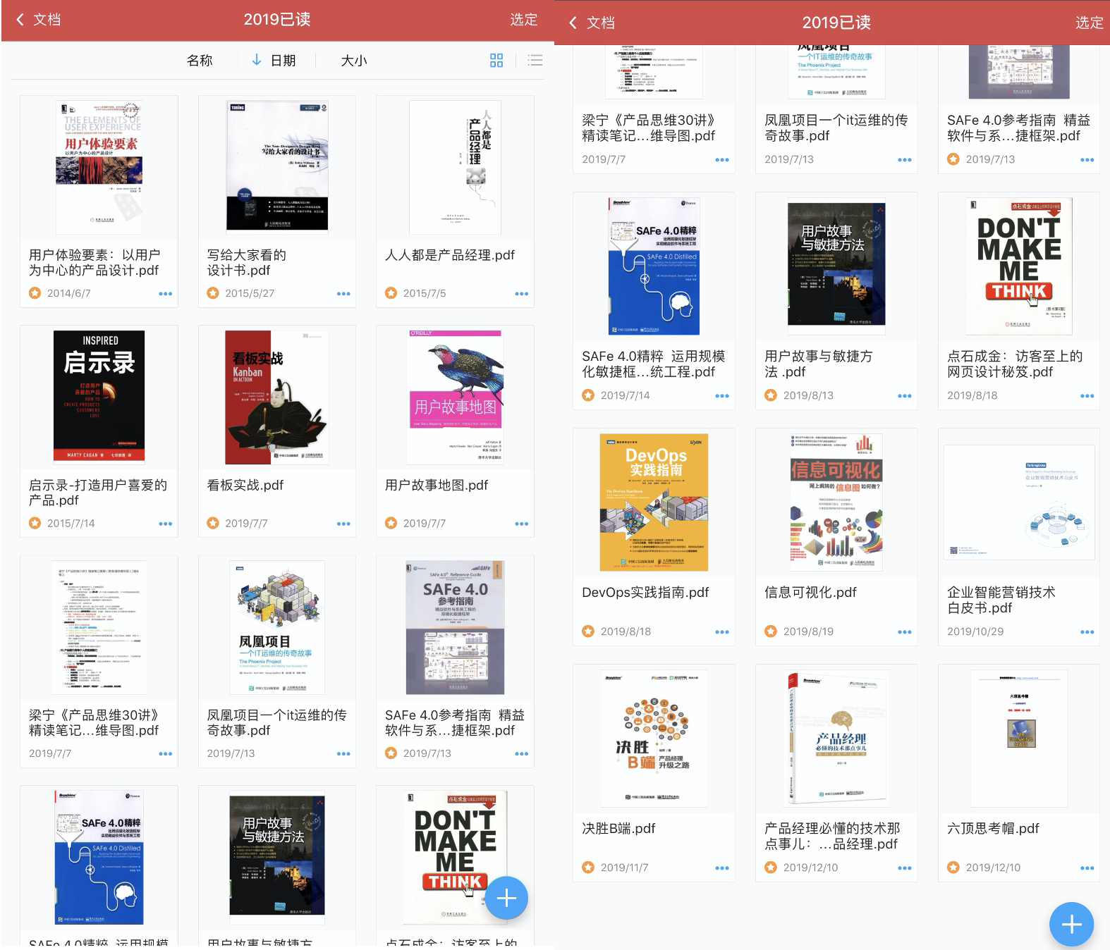Open three-dot menu for SAFe 4.0参考指南, left screen

[522, 754]
